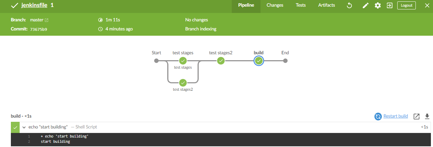Select the Artifacts tab
The width and height of the screenshot is (433, 147).
coord(326,6)
